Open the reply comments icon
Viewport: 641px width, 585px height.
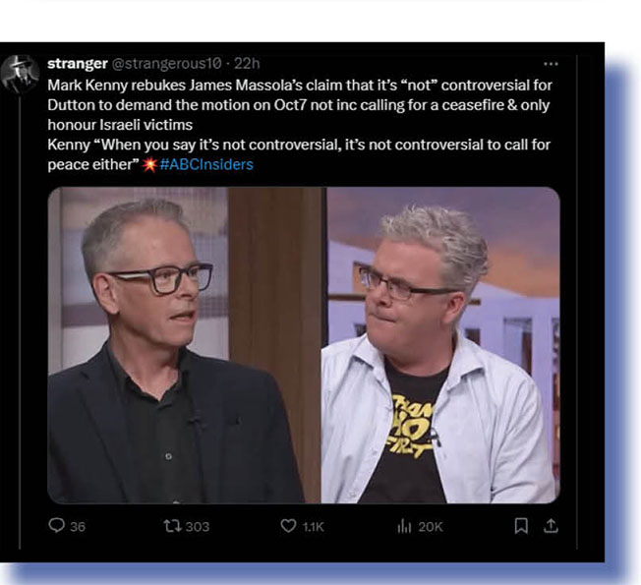point(56,525)
